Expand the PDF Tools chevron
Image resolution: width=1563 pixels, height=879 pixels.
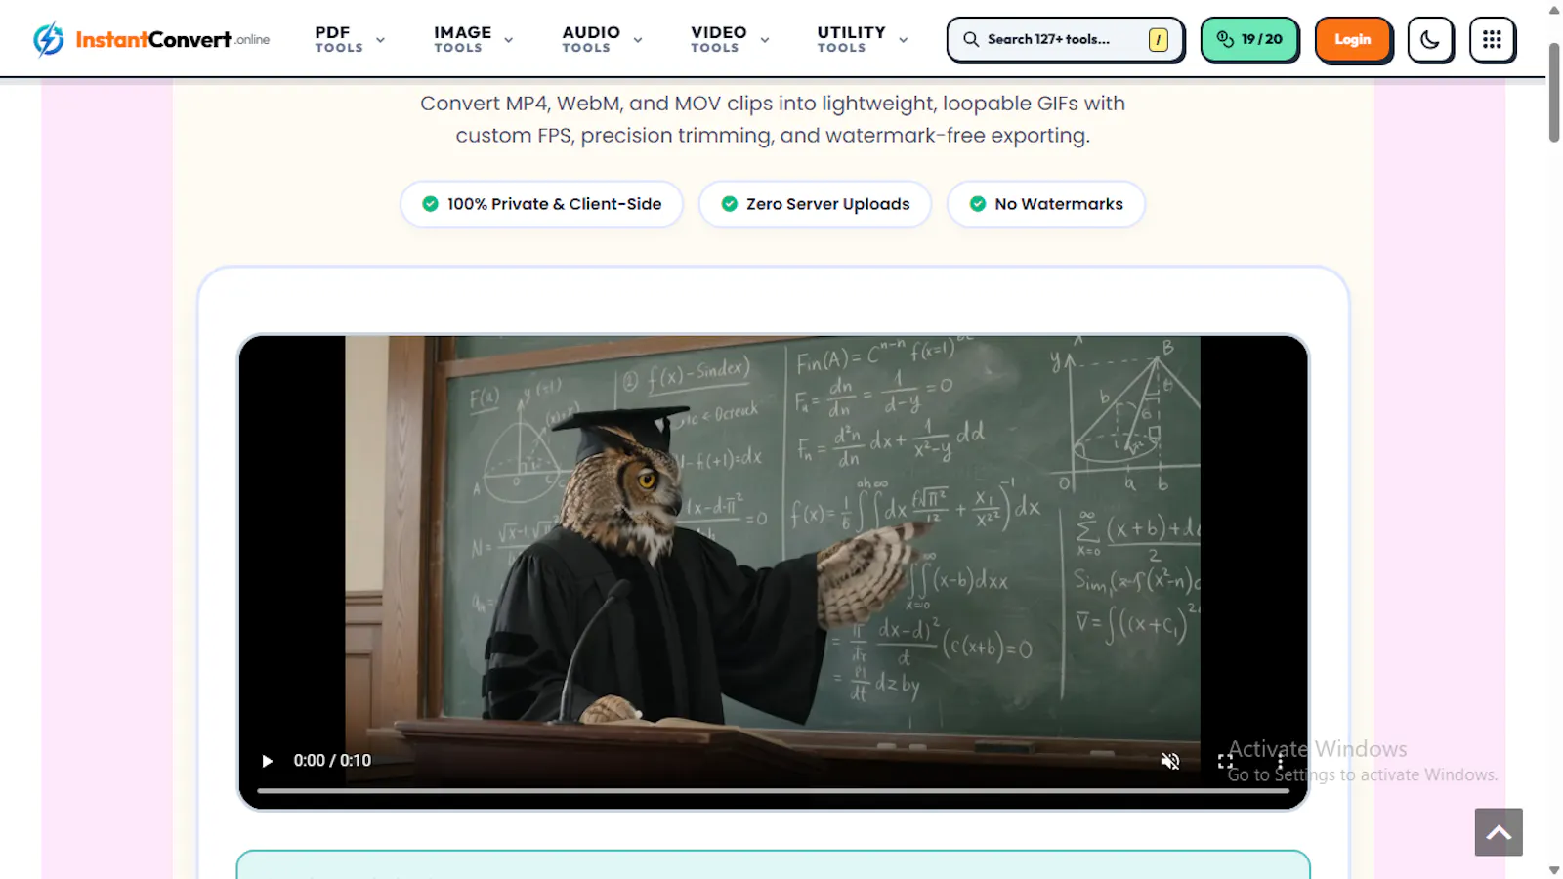(380, 40)
